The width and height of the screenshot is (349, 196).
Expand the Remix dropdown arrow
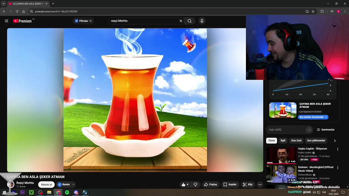click(73, 185)
